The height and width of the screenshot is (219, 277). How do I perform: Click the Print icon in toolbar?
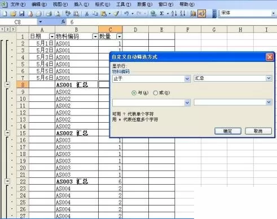tap(49, 14)
